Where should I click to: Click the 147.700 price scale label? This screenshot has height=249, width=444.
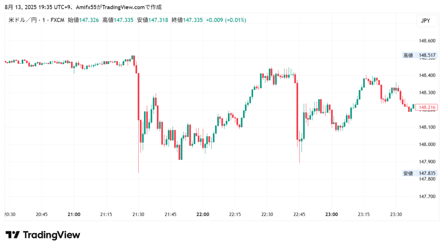[427, 197]
